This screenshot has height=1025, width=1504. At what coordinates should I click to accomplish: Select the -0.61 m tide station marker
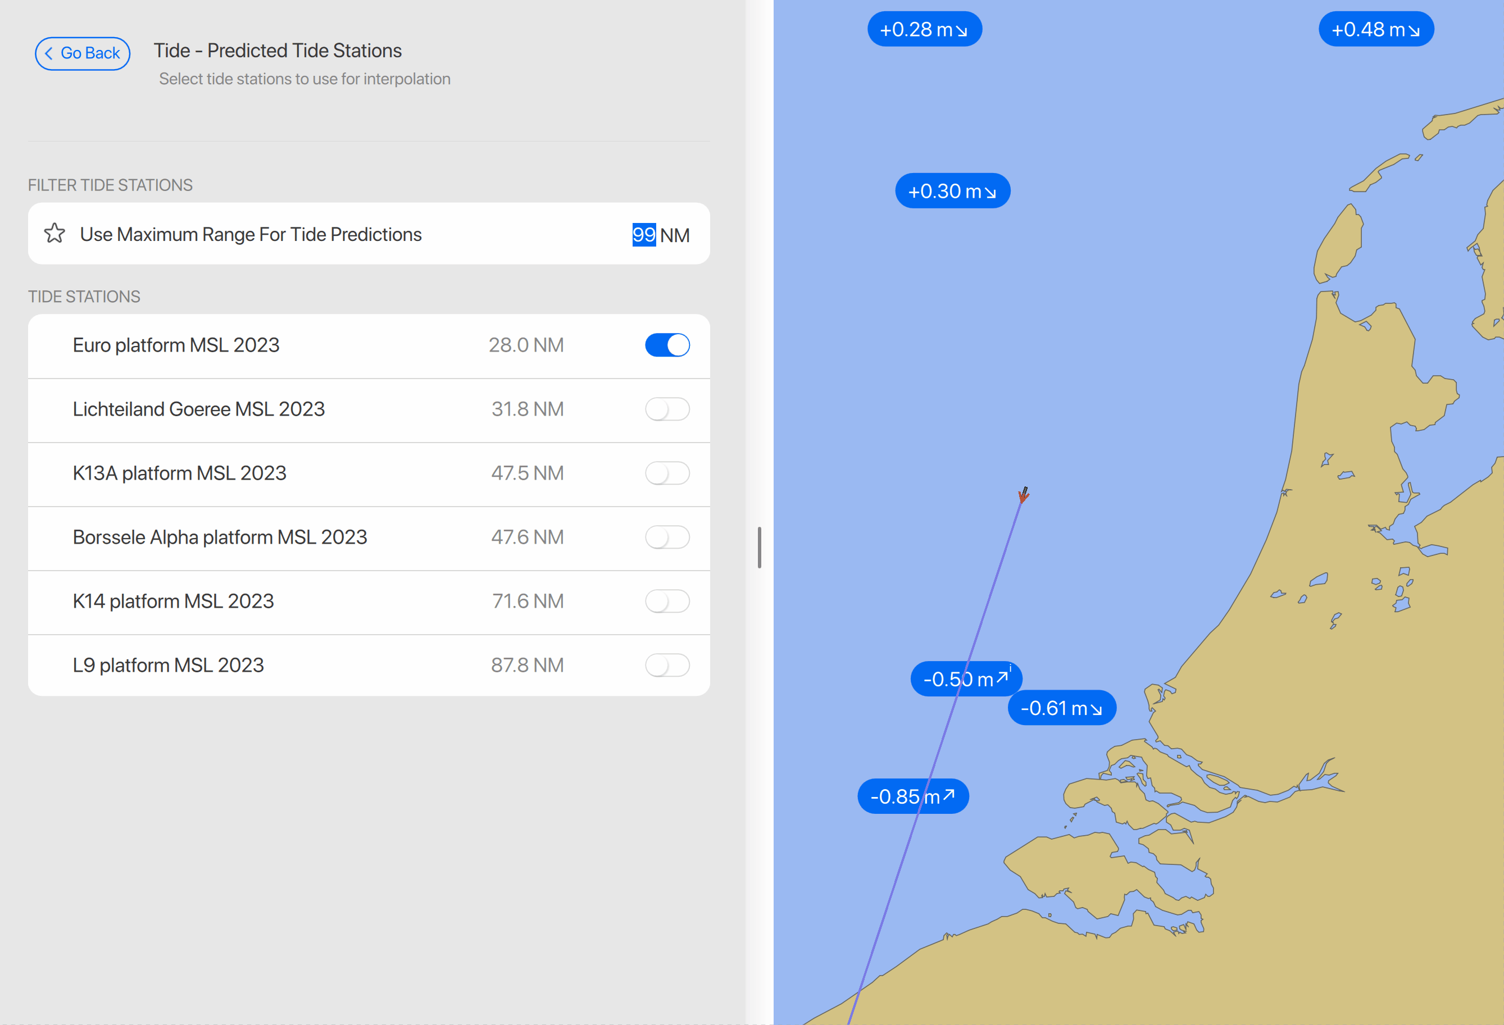(x=1061, y=708)
